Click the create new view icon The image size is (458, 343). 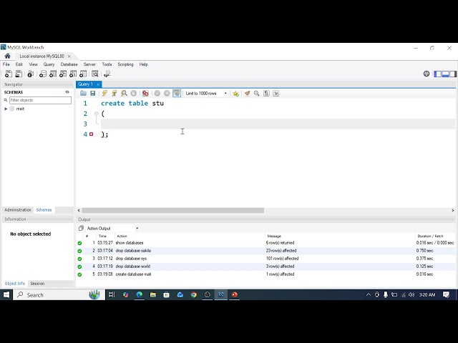[x=63, y=74]
